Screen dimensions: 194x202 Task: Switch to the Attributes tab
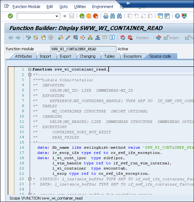point(24,56)
